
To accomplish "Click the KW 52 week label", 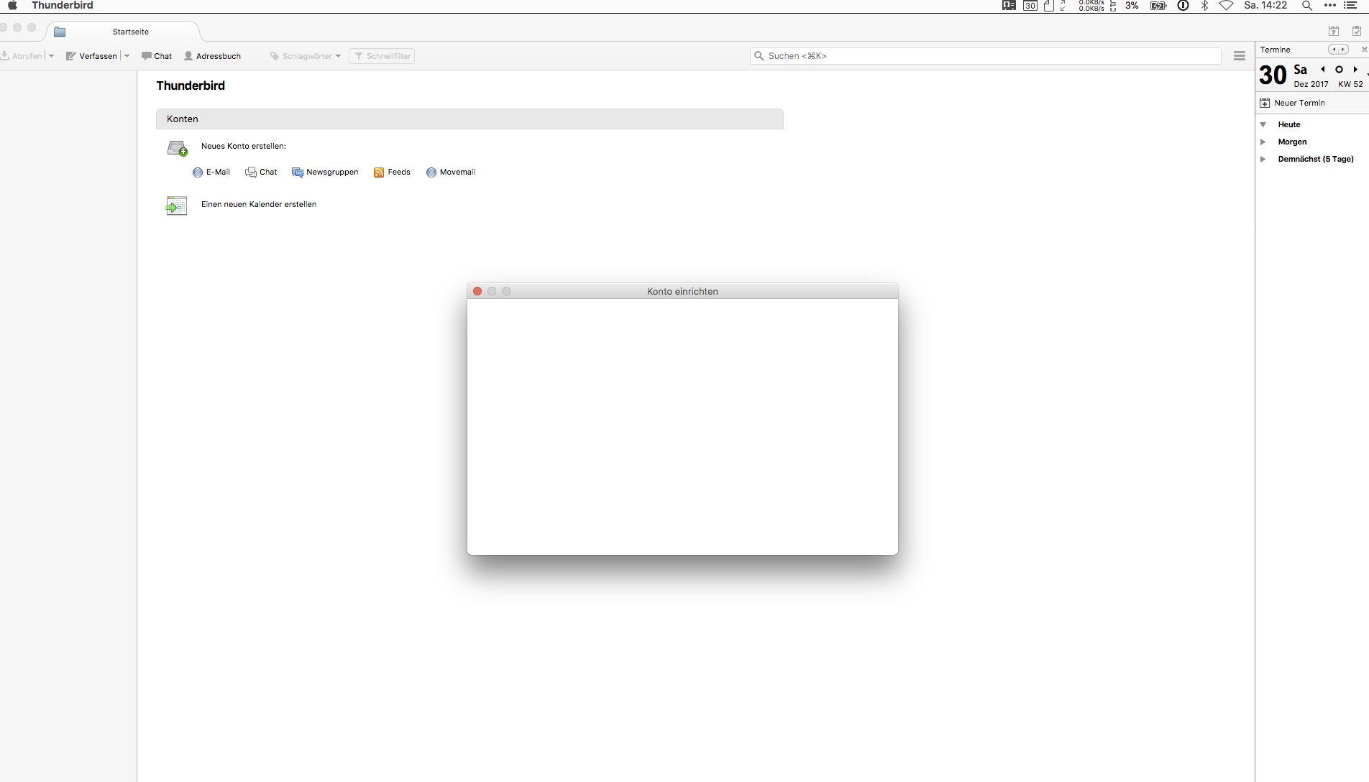I will tap(1350, 84).
